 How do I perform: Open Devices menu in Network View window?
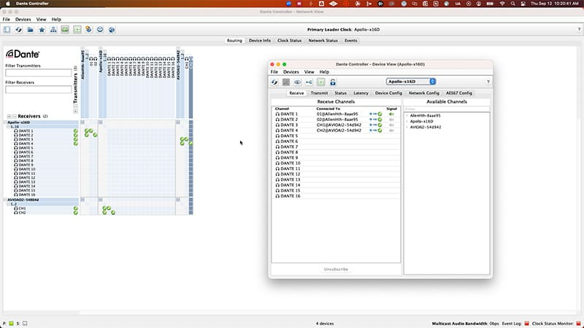pos(23,20)
